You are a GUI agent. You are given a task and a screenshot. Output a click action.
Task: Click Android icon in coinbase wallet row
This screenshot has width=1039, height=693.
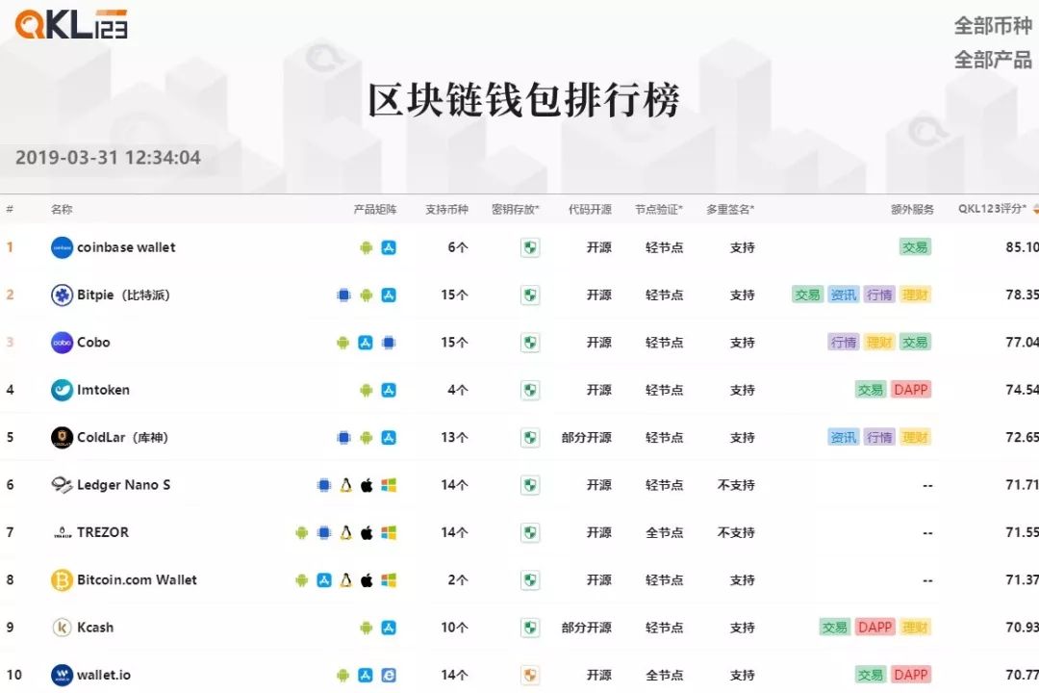coord(367,248)
